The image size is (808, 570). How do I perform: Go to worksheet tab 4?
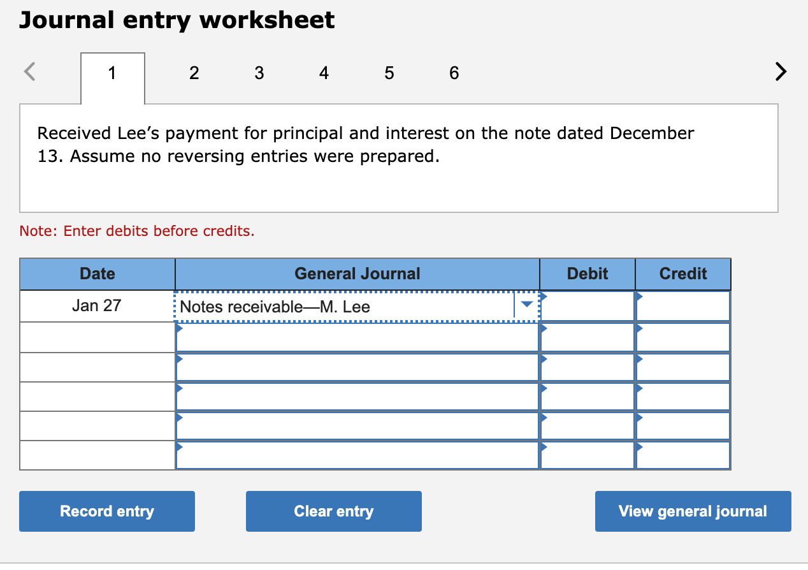coord(324,73)
